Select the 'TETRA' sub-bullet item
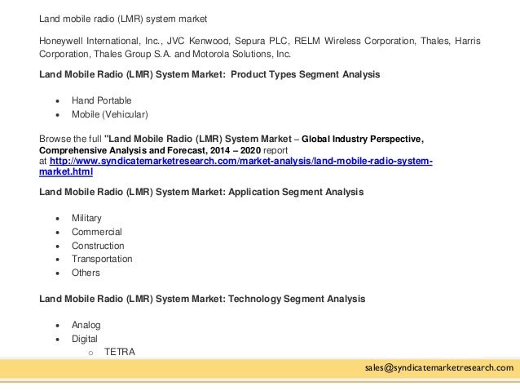Image resolution: width=520 pixels, height=391 pixels. (x=119, y=352)
